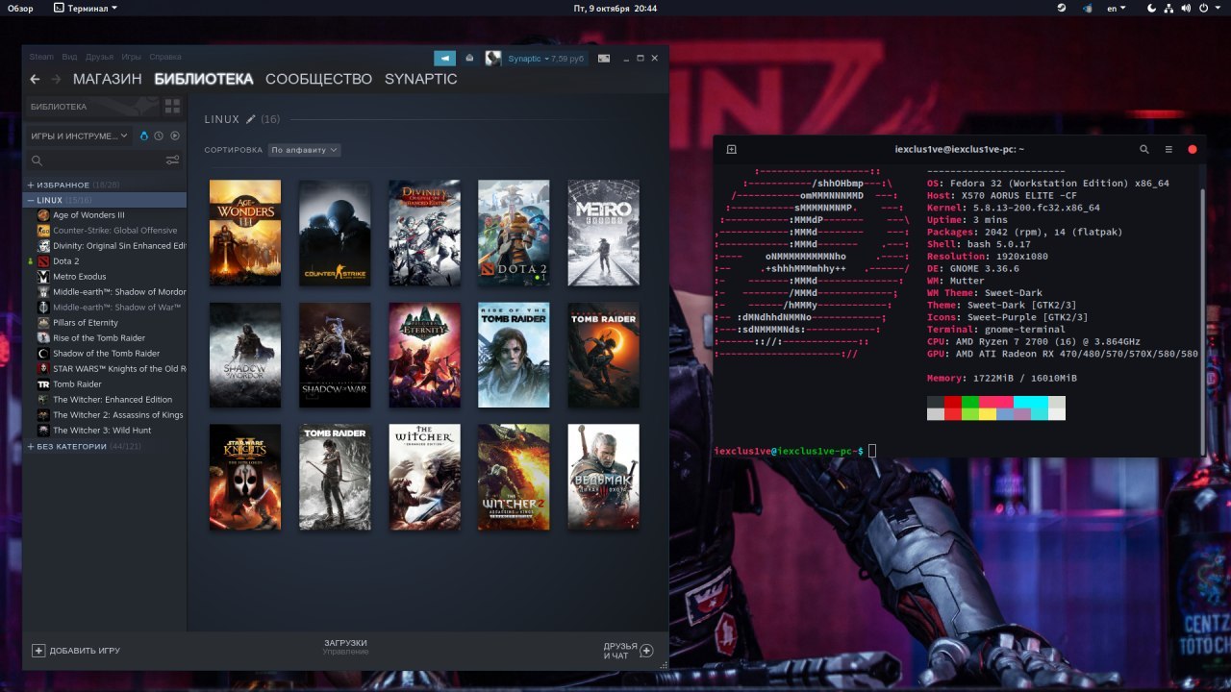
Task: Open Rise of the Tomb Raider cover
Action: point(514,355)
